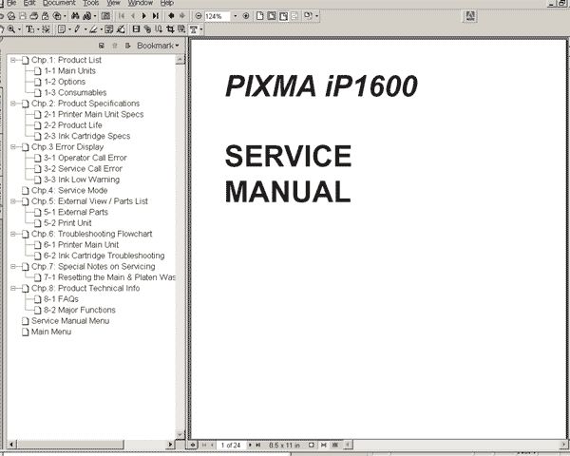The width and height of the screenshot is (570, 456).
Task: Collapse Chp.3 Error Display node
Action: tap(13, 147)
